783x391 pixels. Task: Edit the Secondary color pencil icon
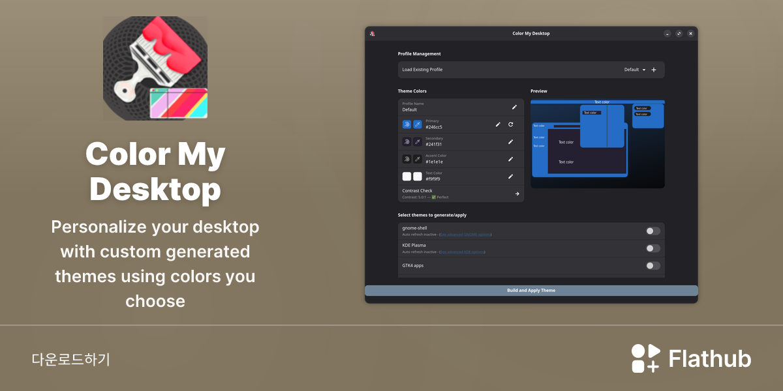click(511, 141)
